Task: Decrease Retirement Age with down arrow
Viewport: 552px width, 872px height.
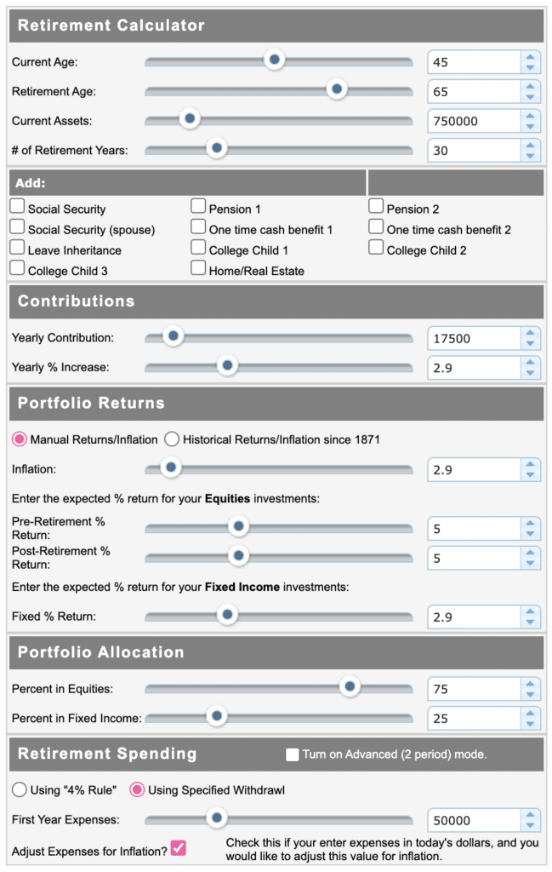Action: pos(531,97)
